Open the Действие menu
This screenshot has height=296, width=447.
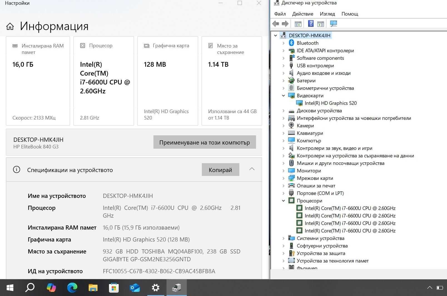303,14
